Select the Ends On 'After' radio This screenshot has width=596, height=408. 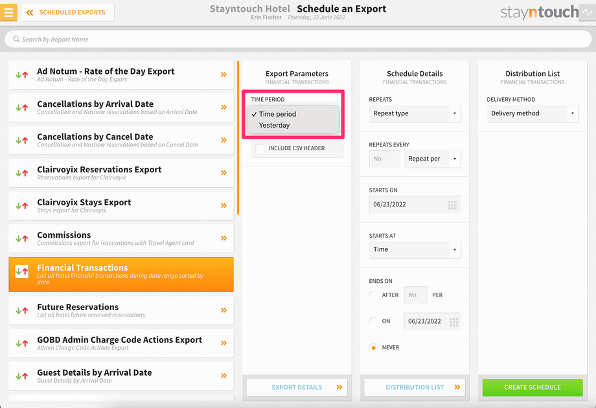(373, 295)
